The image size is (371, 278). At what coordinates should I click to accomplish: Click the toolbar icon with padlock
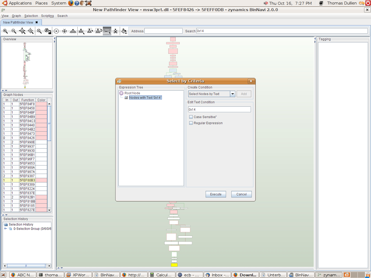point(48,31)
